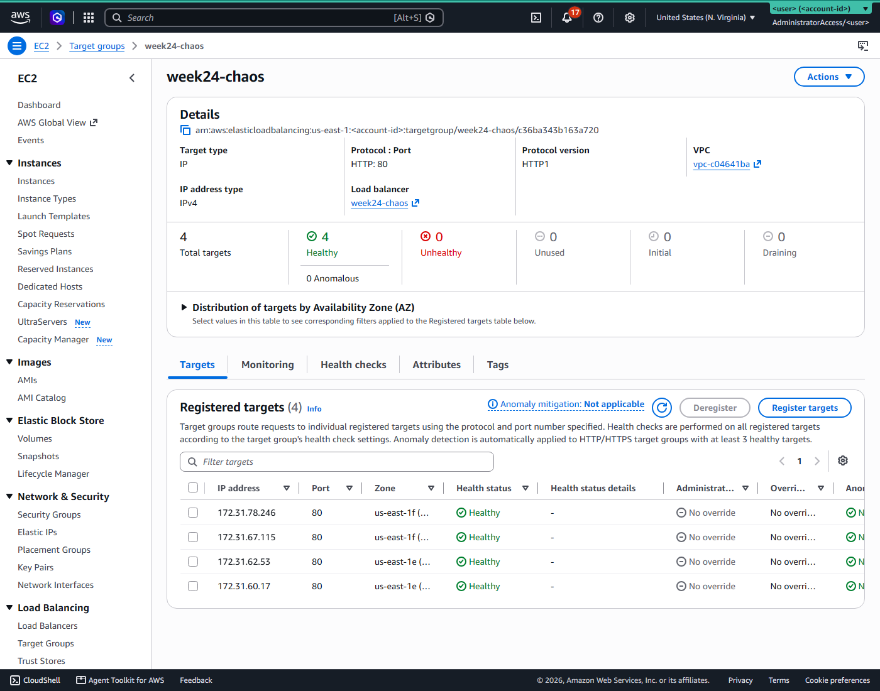The height and width of the screenshot is (691, 880).
Task: Click the Register targets button
Action: pos(805,408)
